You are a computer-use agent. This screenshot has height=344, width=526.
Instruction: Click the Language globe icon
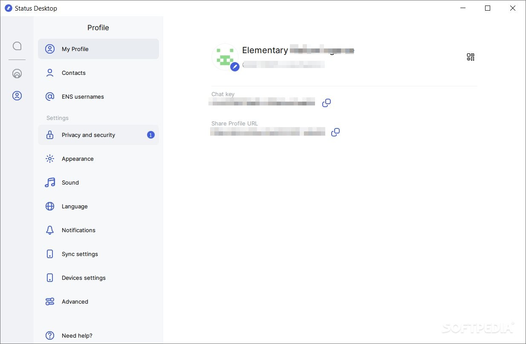point(50,206)
